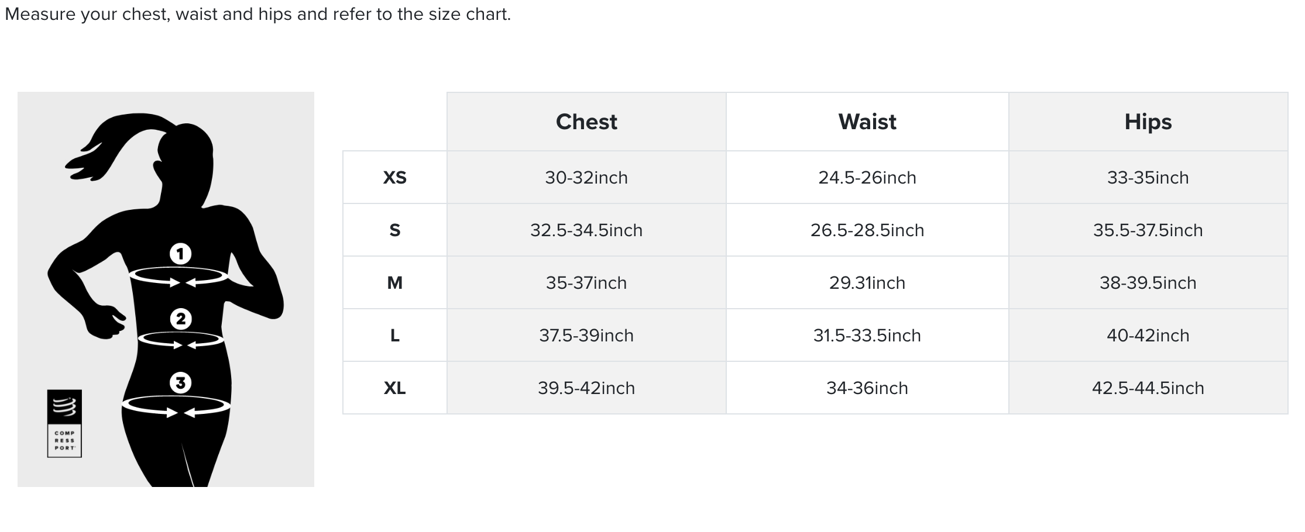Click the number 2 waist marker
The image size is (1305, 532).
click(181, 319)
